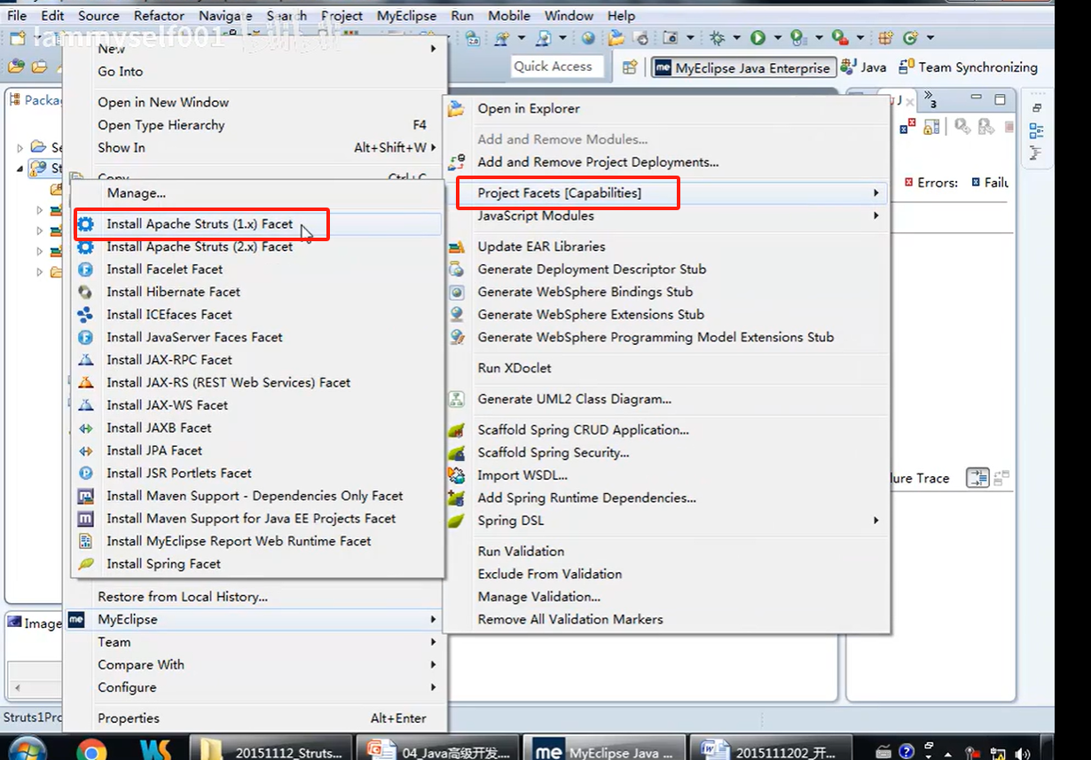Show hidden views via the chevron 3 button

point(930,99)
